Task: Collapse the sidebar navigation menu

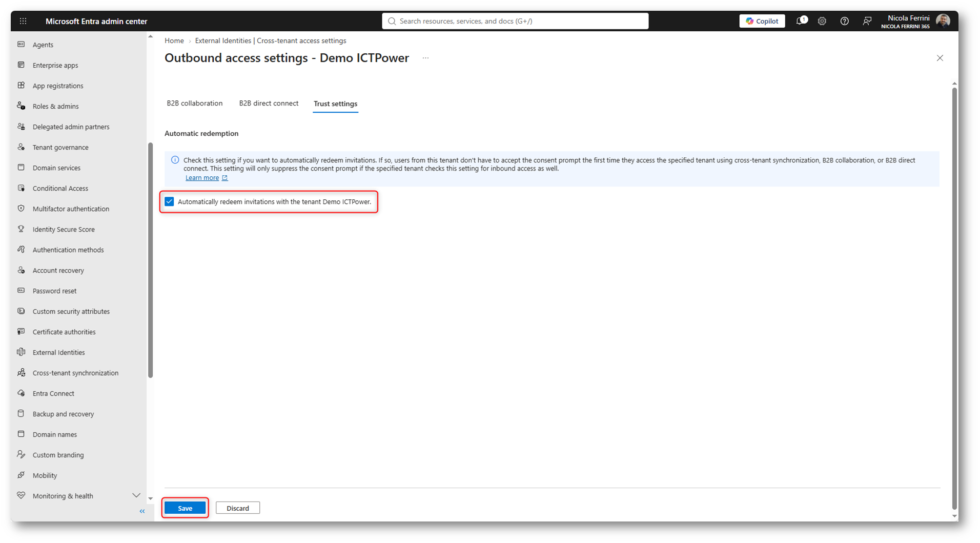Action: coord(142,511)
